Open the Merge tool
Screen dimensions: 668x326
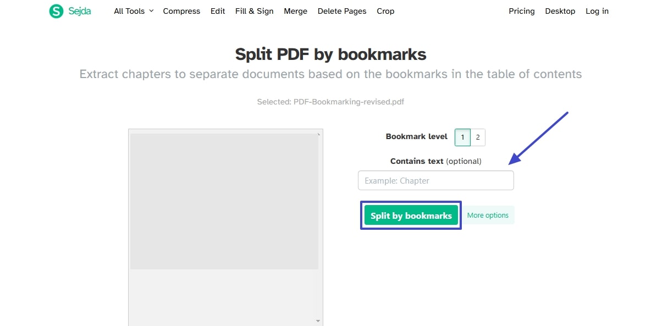coord(295,11)
